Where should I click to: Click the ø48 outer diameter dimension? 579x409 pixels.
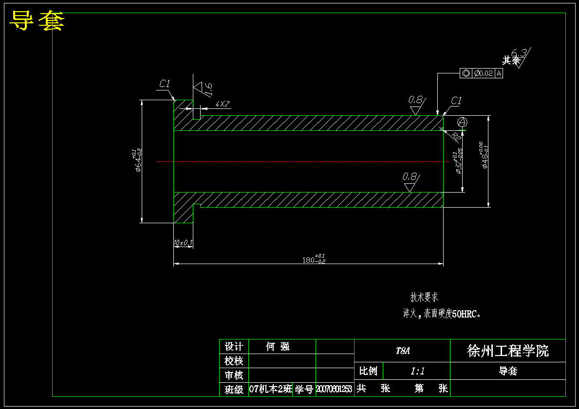coord(484,155)
